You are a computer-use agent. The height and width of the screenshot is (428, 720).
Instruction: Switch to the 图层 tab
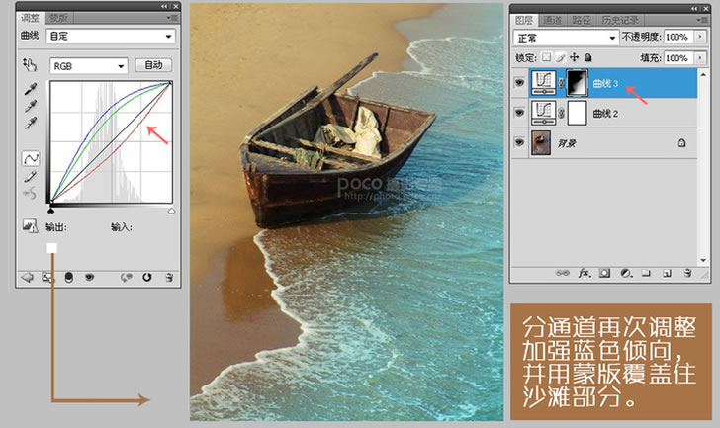pyautogui.click(x=523, y=20)
